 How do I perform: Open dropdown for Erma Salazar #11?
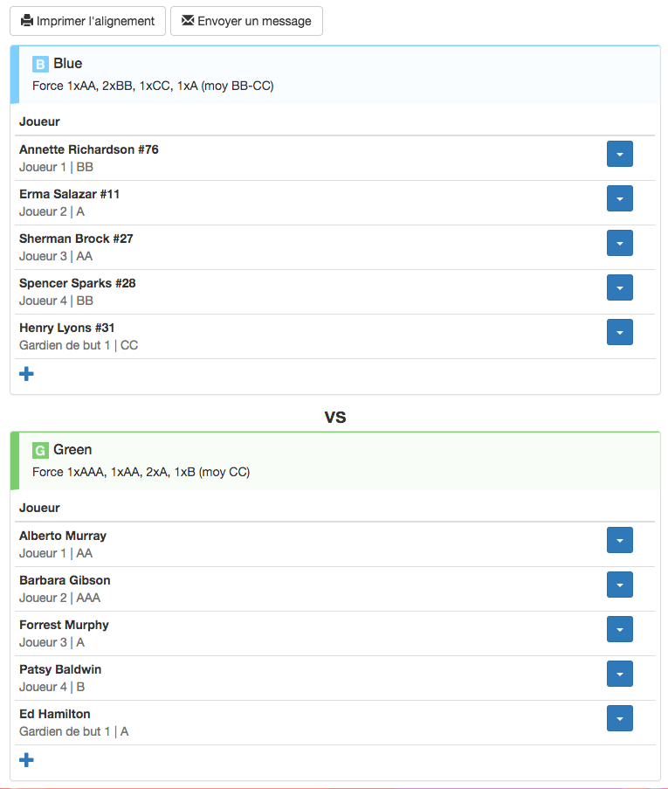click(620, 198)
